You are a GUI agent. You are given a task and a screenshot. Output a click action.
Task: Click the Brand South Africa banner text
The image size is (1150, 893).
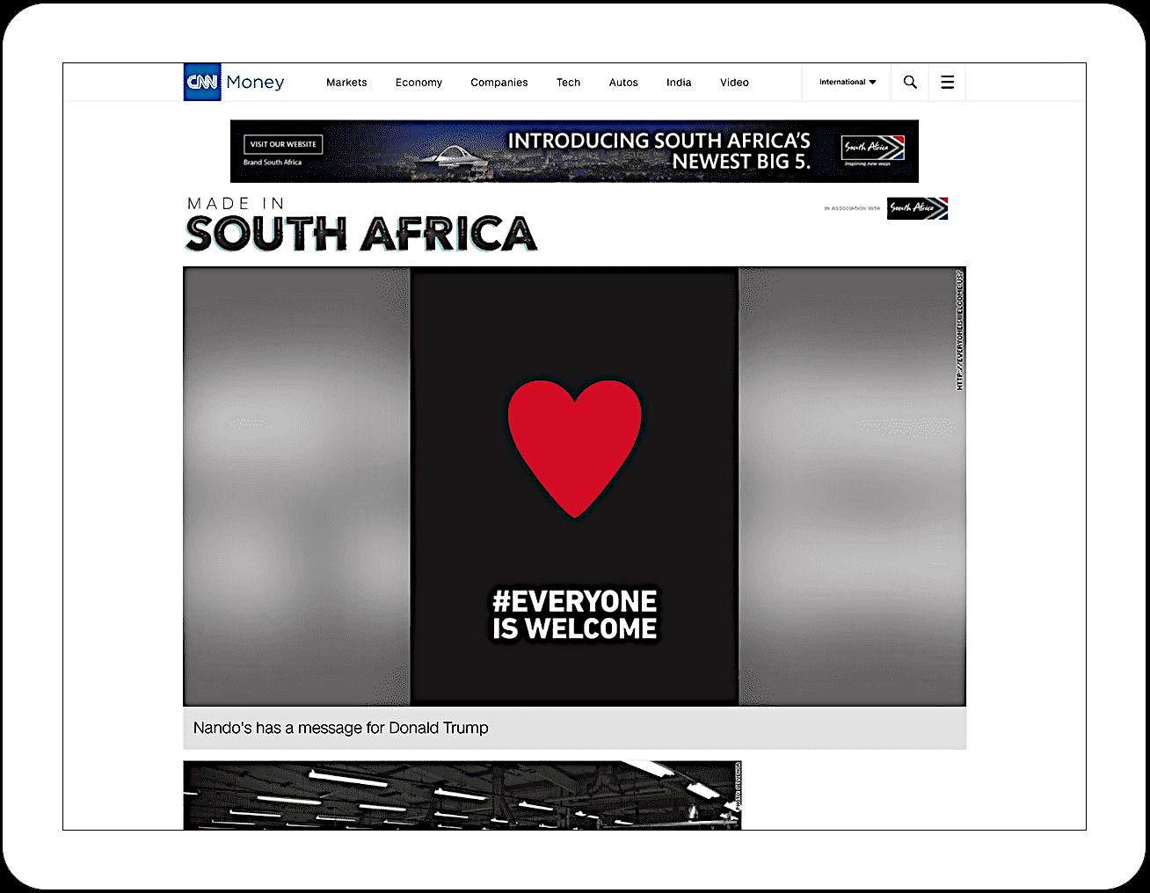(x=273, y=163)
